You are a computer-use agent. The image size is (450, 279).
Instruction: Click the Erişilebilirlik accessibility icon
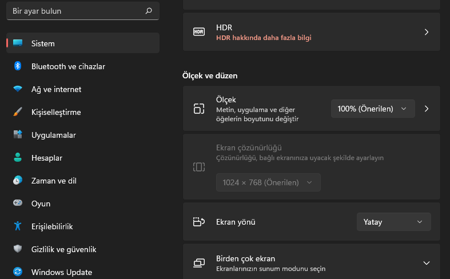point(18,226)
